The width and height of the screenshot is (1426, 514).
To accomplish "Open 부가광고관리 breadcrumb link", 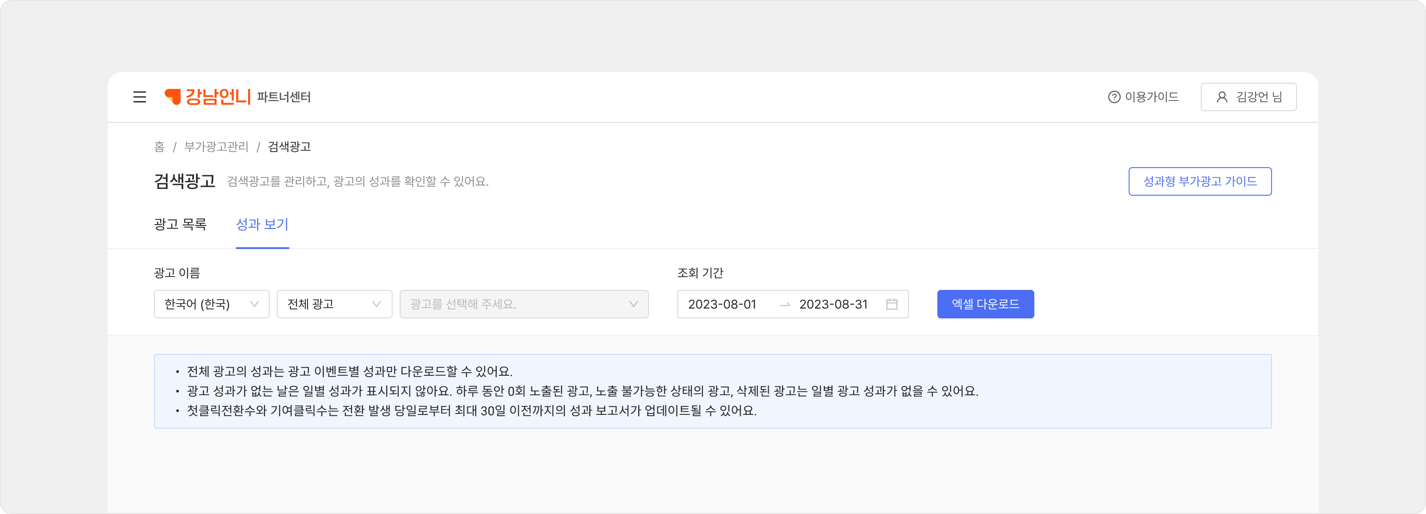I will tap(216, 147).
